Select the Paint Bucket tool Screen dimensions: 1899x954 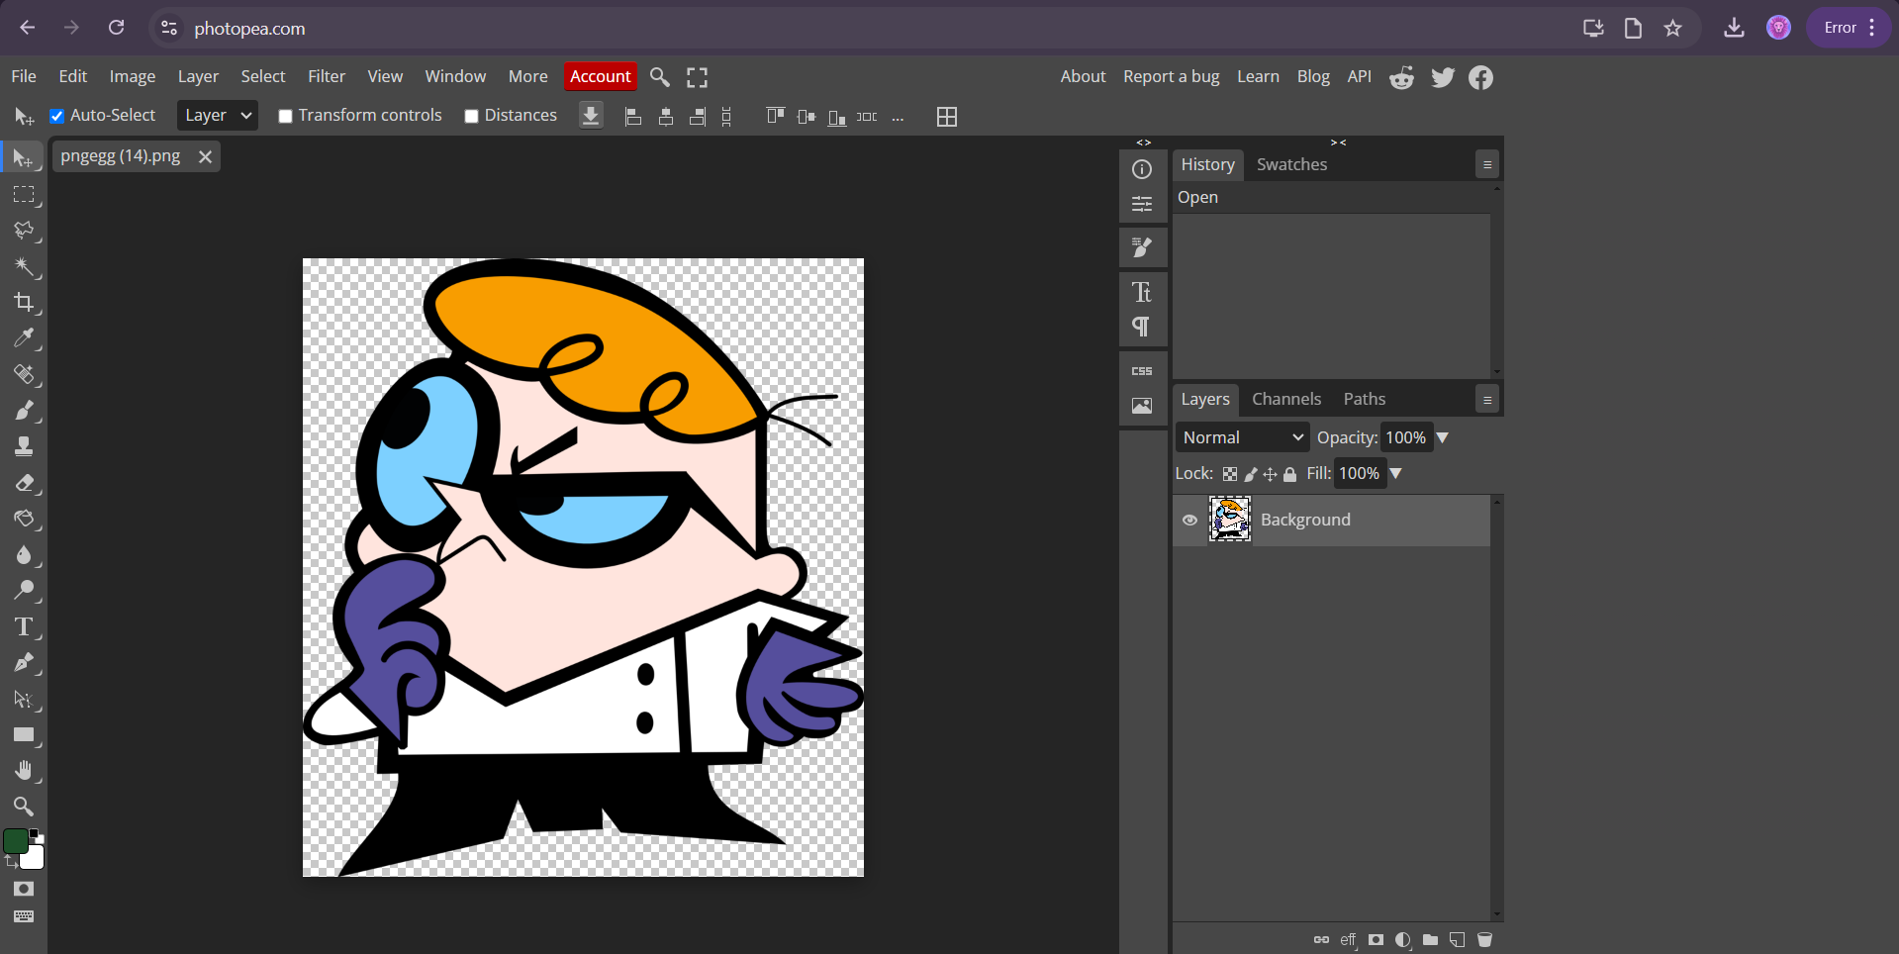coord(24,519)
